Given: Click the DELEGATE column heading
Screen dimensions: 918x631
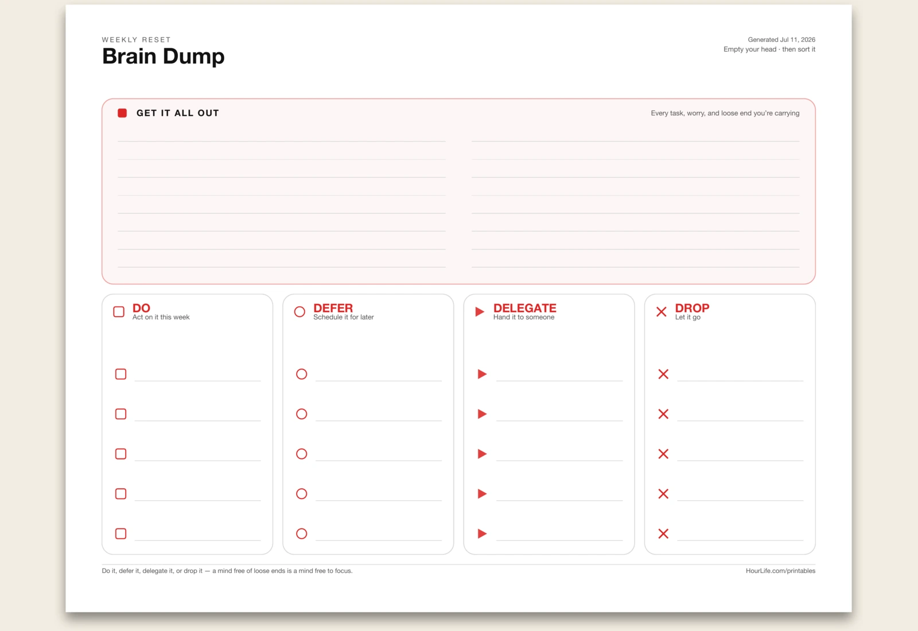Looking at the screenshot, I should 524,307.
